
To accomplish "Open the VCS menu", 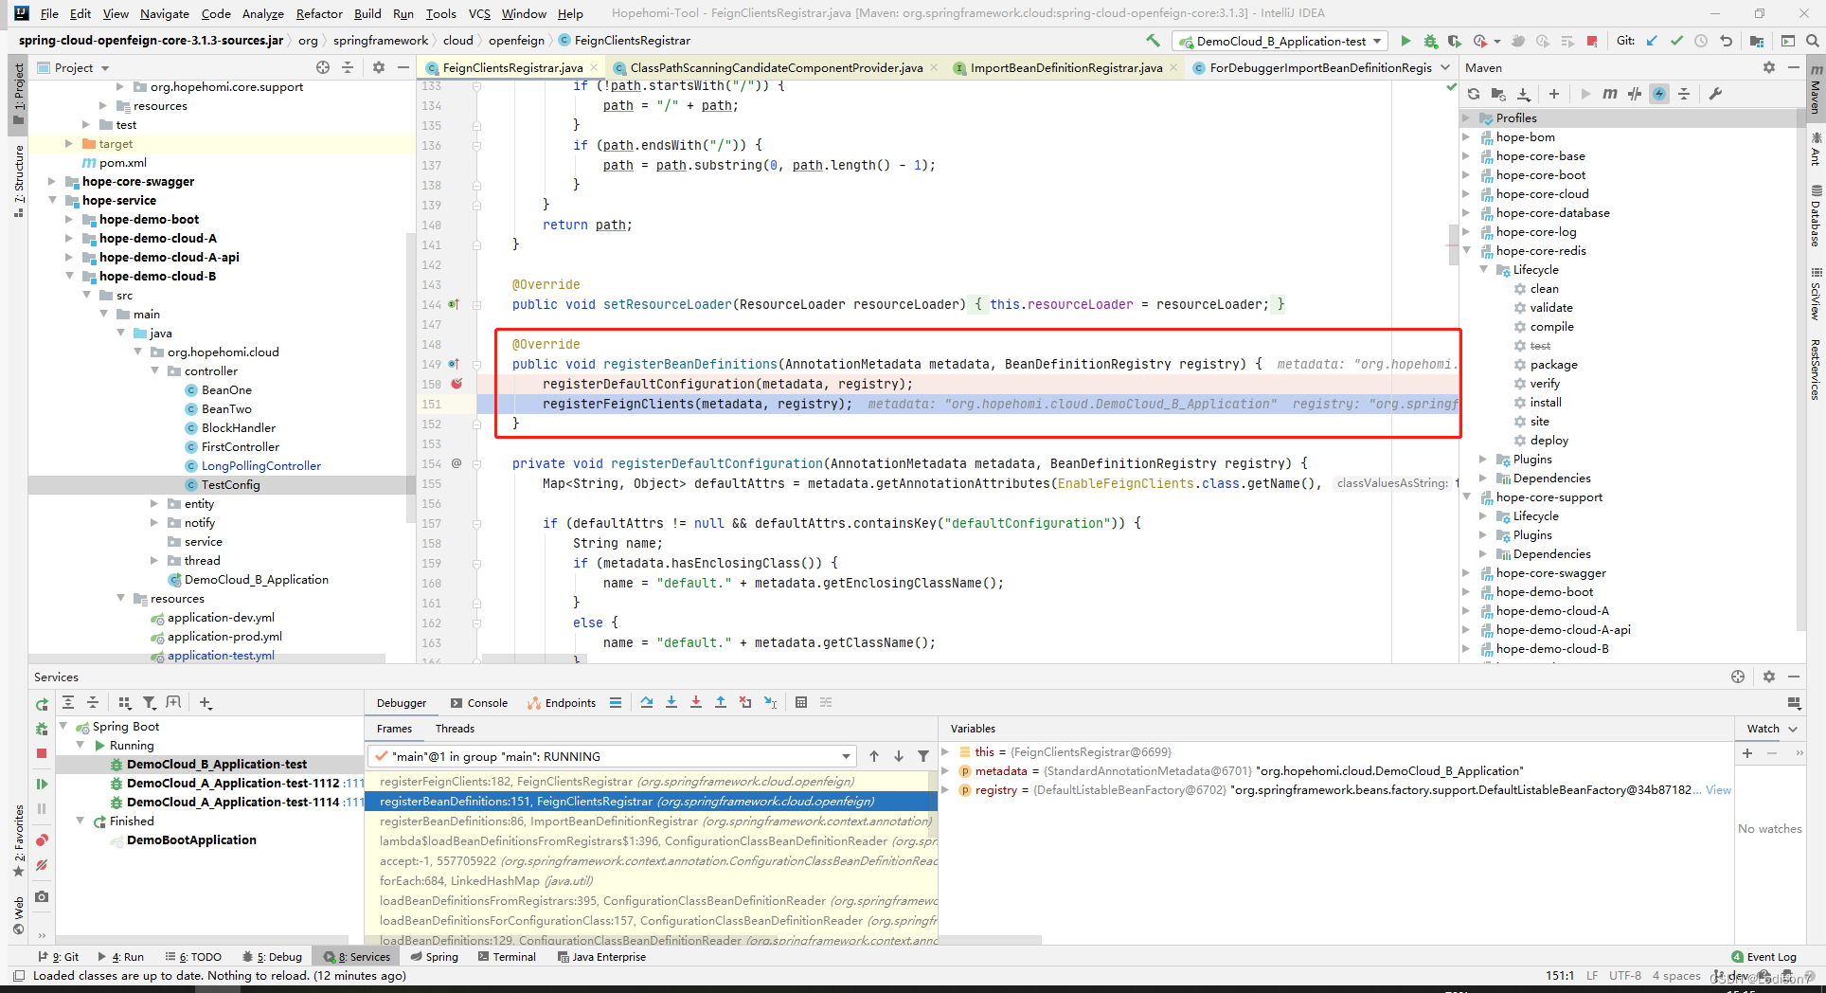I will 479,13.
